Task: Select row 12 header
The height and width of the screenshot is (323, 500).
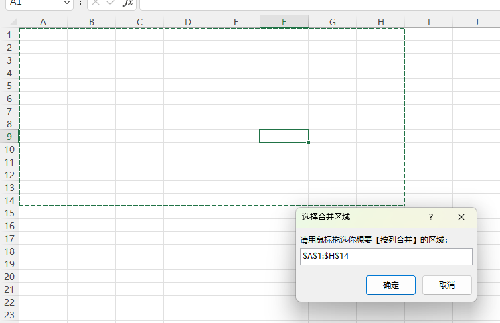Action: tap(9, 175)
